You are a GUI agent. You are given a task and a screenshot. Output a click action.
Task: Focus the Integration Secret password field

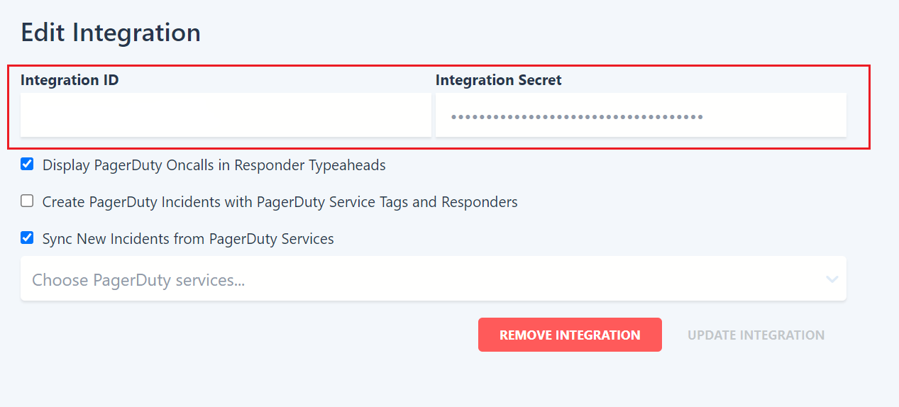[641, 115]
